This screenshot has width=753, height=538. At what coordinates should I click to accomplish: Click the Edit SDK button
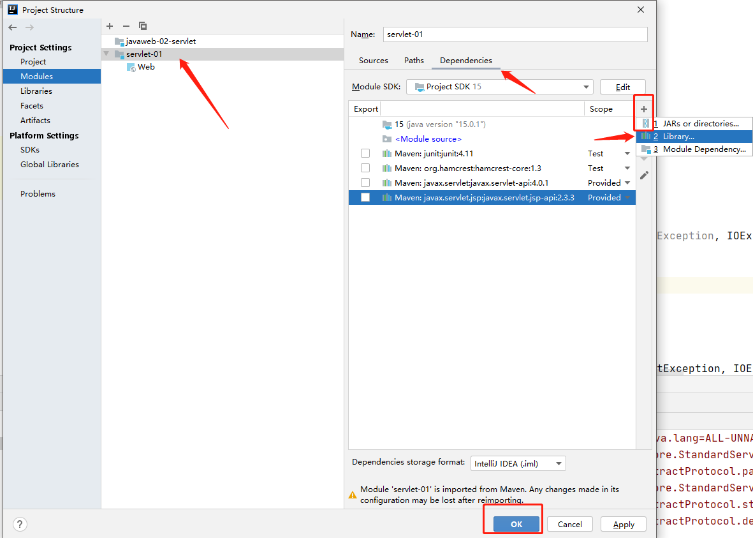pyautogui.click(x=622, y=87)
